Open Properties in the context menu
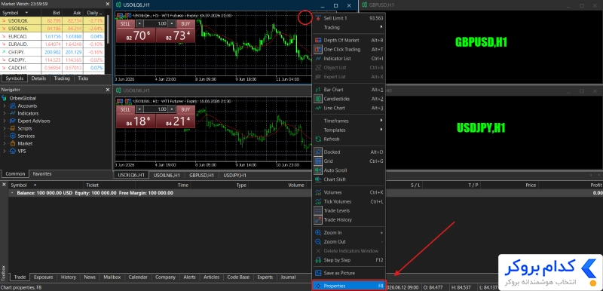The height and width of the screenshot is (291, 603). 349,286
